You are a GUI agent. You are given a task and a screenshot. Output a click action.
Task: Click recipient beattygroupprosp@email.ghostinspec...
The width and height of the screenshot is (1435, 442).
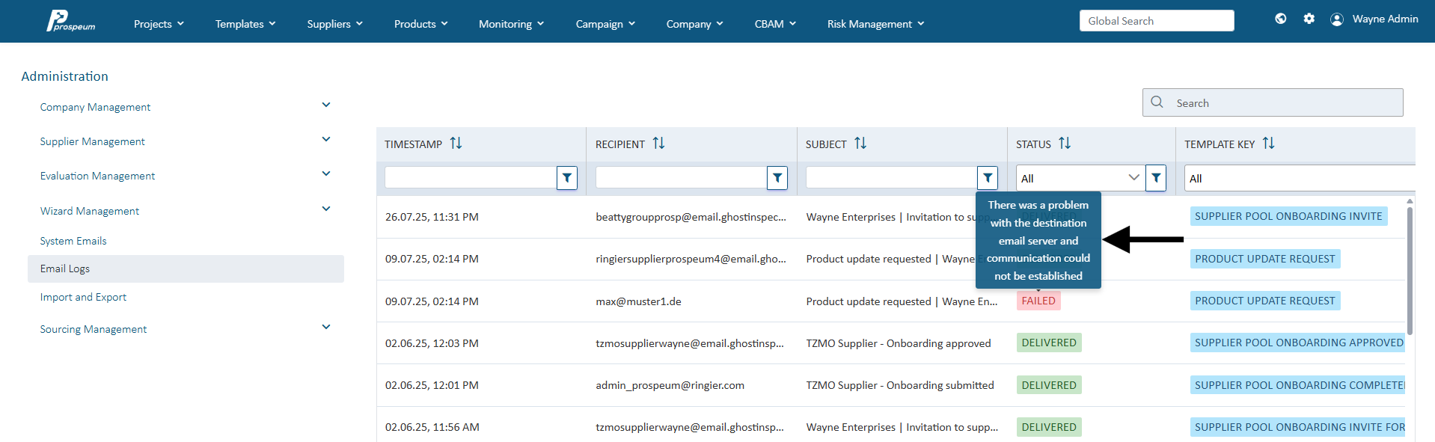pyautogui.click(x=691, y=217)
